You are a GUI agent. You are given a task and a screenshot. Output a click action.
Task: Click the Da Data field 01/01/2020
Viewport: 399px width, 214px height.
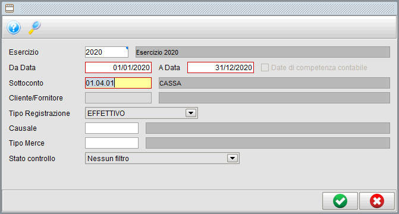[118, 67]
